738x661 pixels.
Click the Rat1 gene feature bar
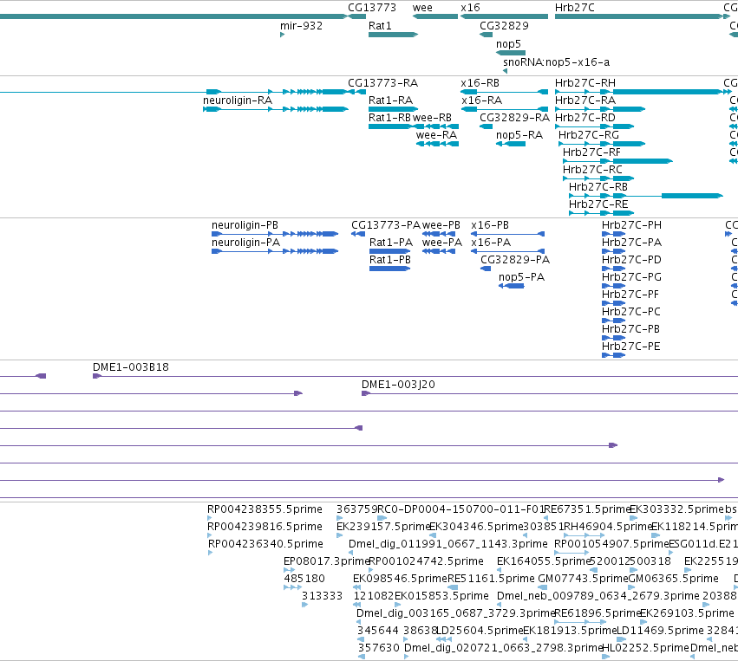click(x=393, y=35)
